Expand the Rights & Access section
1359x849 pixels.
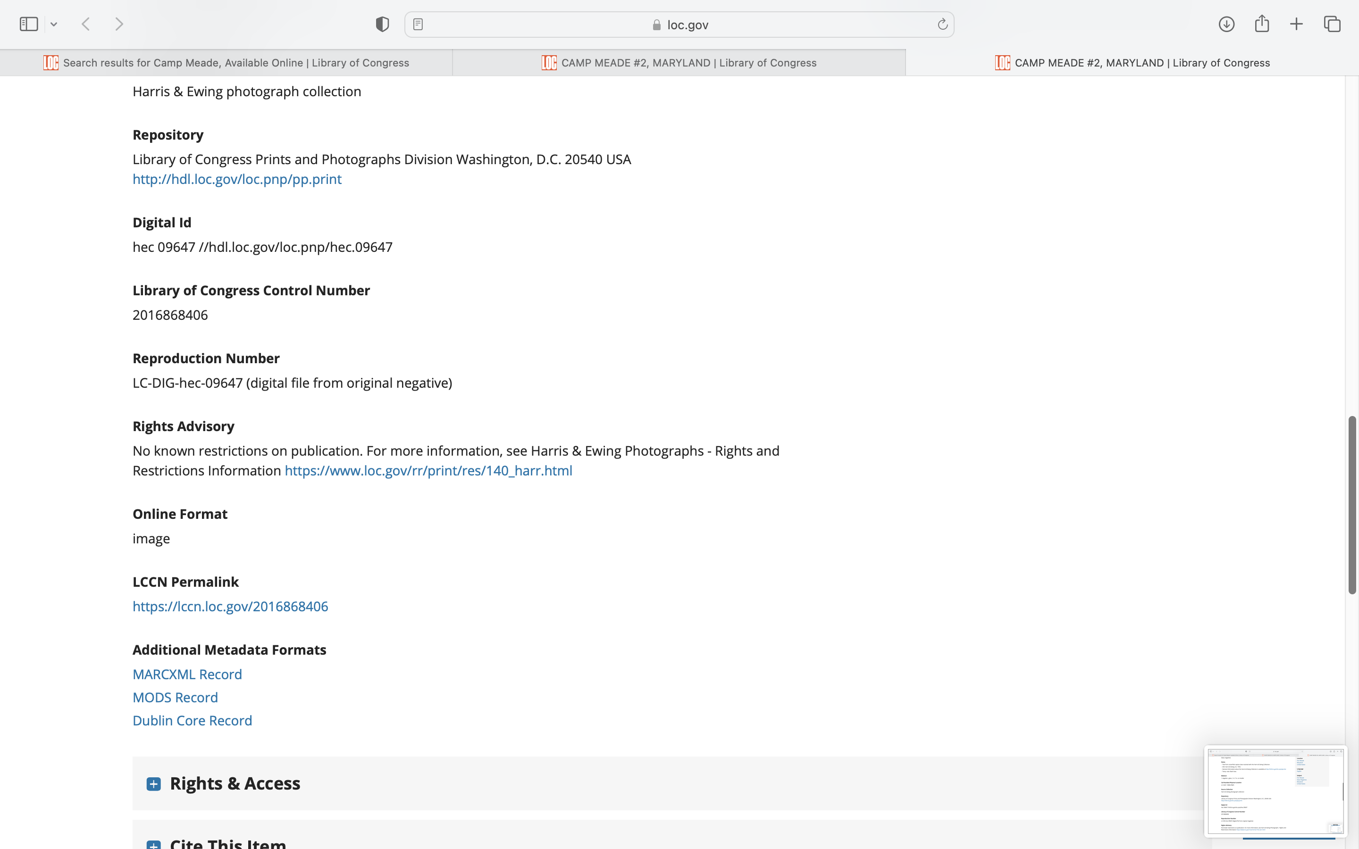(153, 784)
